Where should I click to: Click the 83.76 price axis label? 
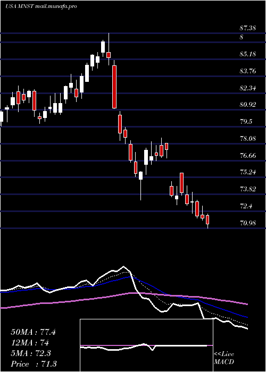tap(248, 71)
